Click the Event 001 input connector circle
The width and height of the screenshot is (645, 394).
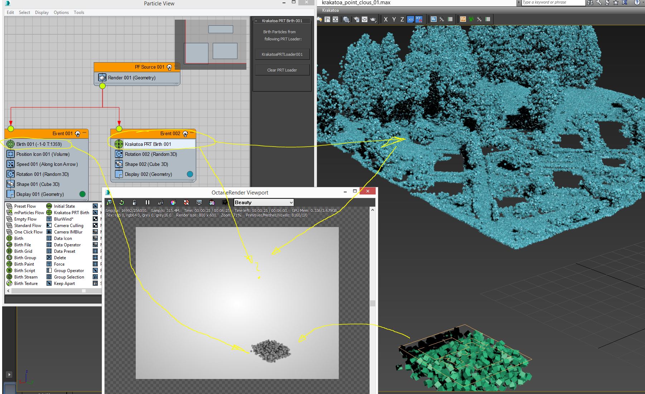pos(11,129)
